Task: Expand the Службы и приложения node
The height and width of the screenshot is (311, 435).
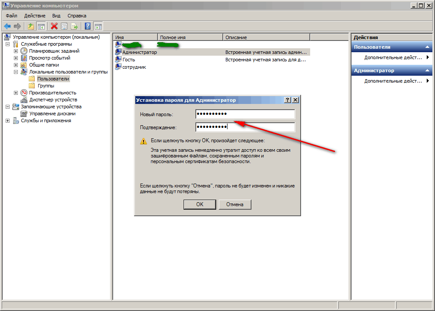Action: [8, 120]
